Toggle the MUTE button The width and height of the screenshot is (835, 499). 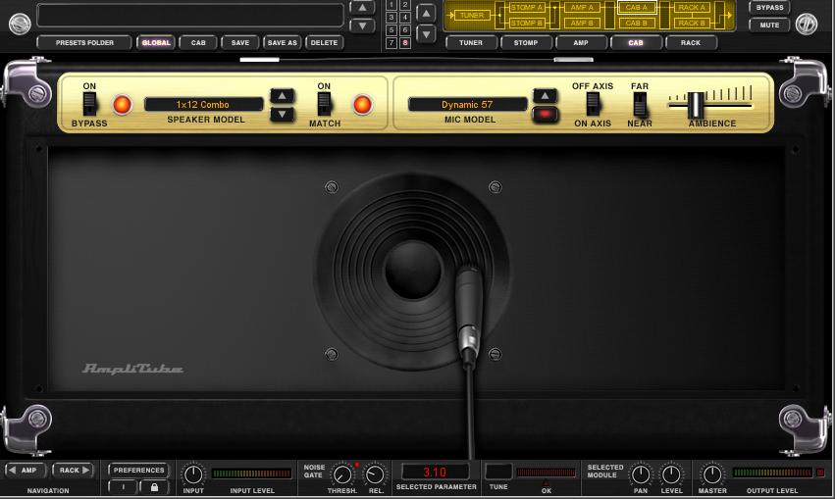coord(769,25)
